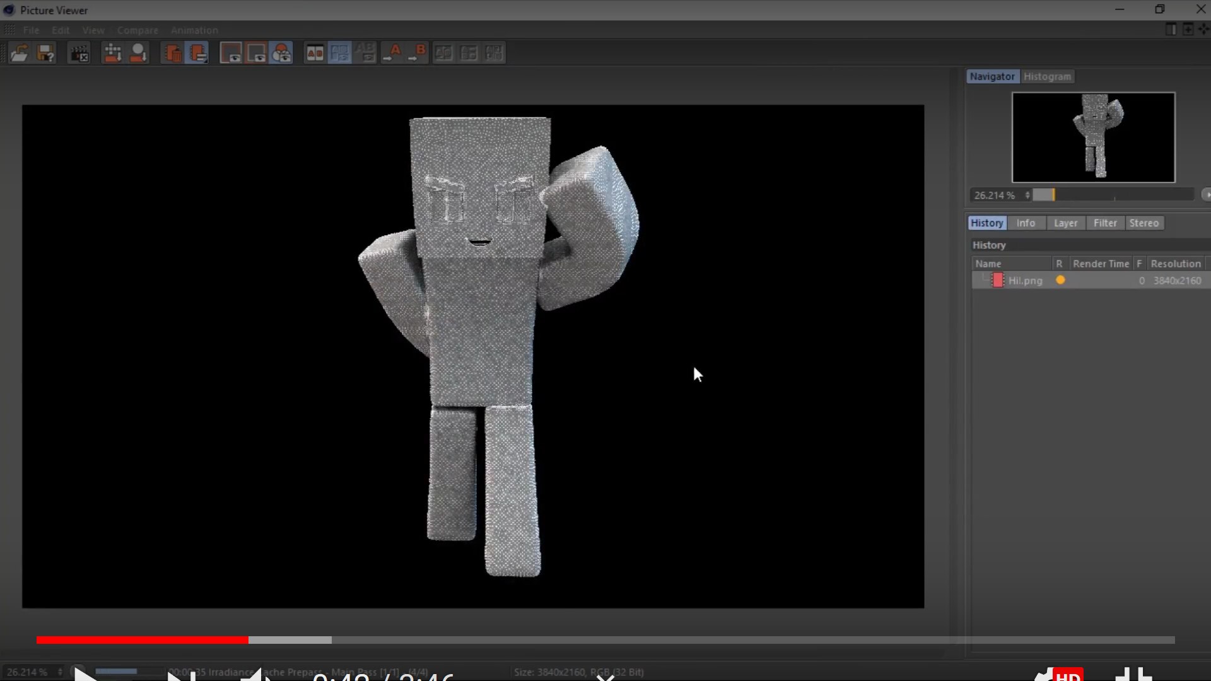The height and width of the screenshot is (681, 1211).
Task: Enable the second Single-Pass display mode icon
Action: 256,53
